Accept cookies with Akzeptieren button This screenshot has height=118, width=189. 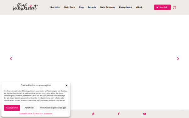(12, 108)
